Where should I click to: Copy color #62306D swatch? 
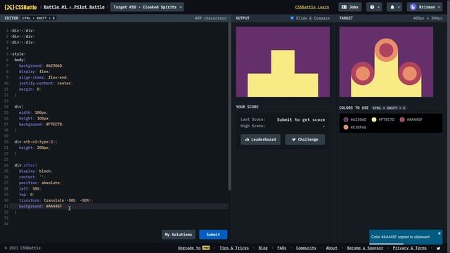pos(346,119)
